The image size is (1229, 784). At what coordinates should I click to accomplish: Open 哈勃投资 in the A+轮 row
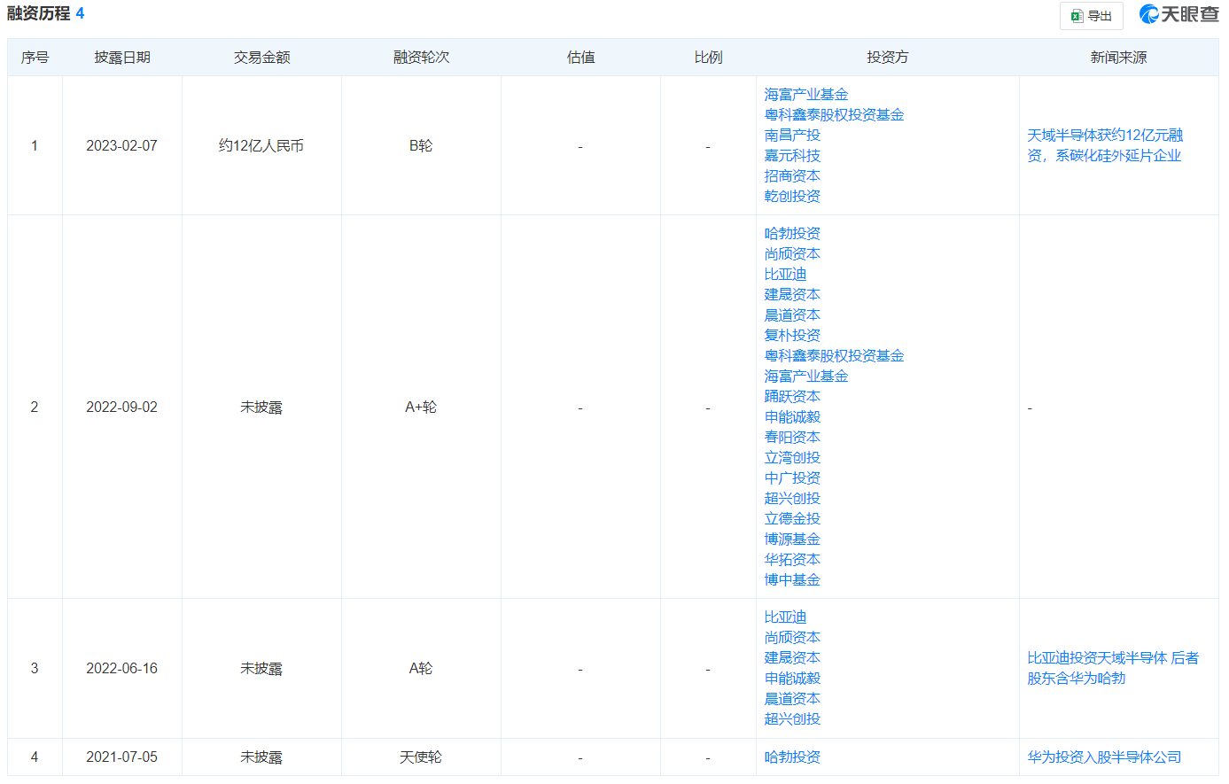point(792,234)
